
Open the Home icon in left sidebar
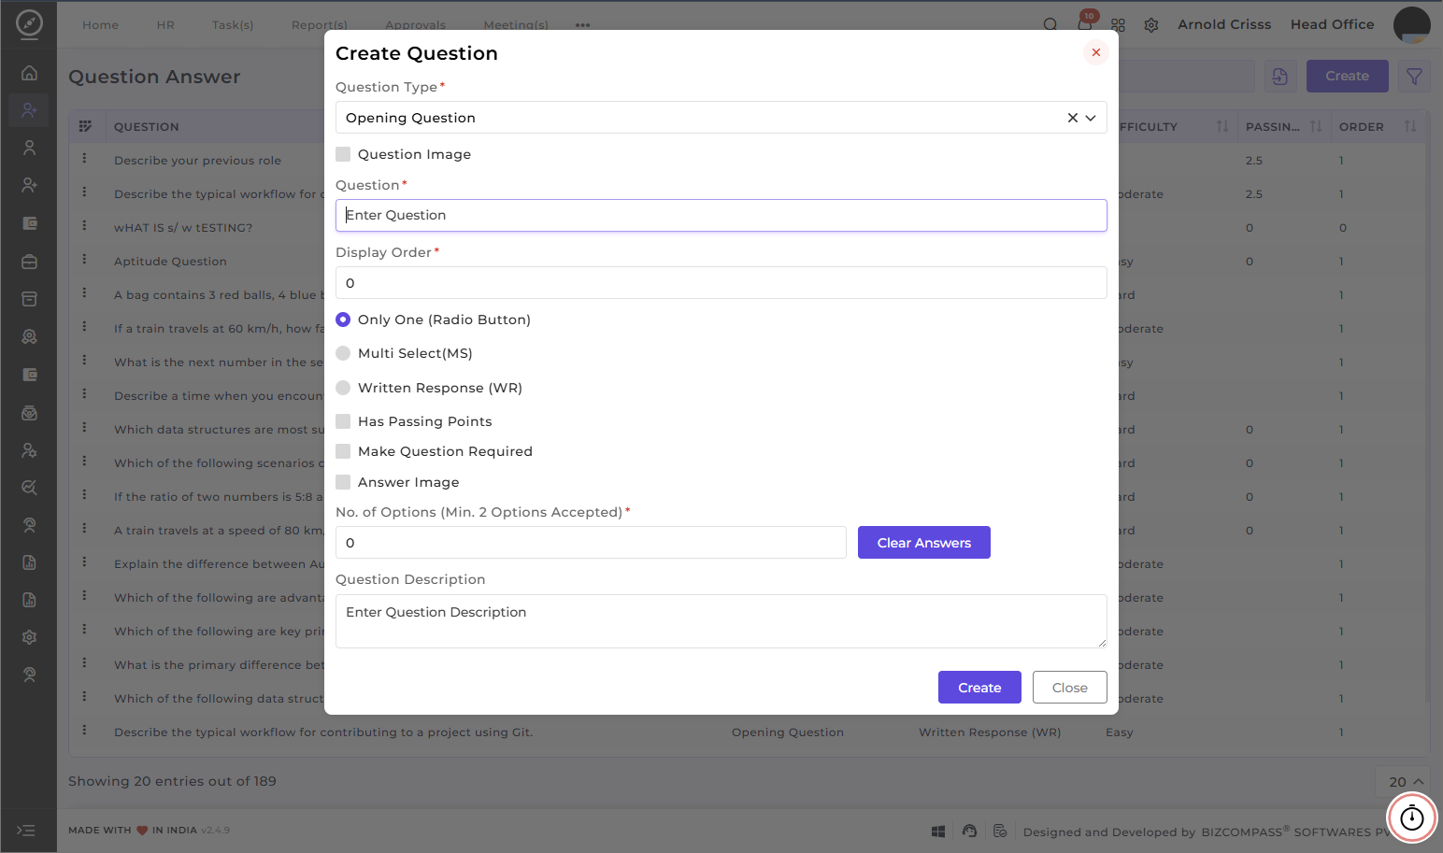pos(29,73)
